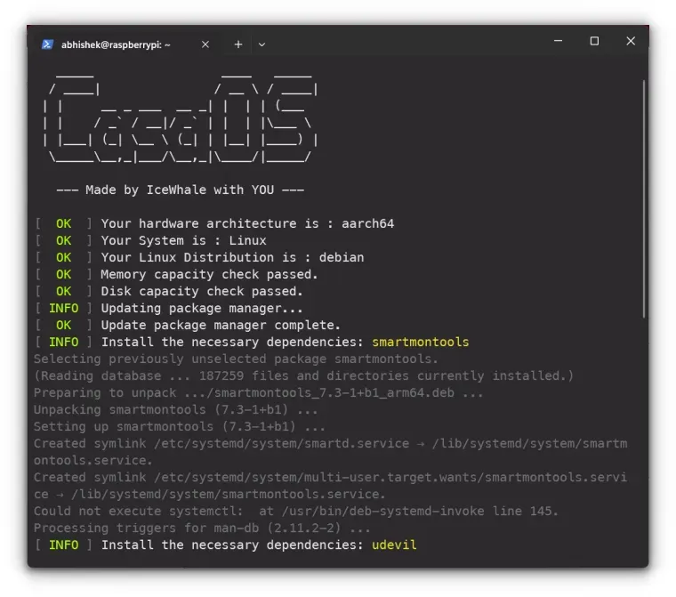Close the terminal window
This screenshot has height=597, width=676.
(631, 41)
